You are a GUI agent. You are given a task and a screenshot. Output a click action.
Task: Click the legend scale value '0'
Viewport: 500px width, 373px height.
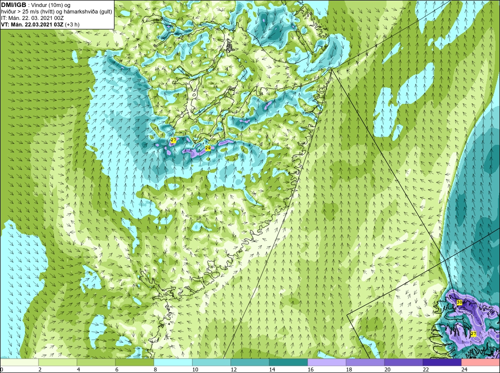coord(1,370)
